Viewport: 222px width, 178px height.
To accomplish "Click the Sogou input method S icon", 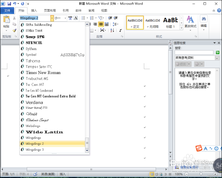I will tap(199, 148).
